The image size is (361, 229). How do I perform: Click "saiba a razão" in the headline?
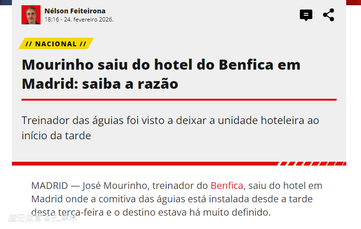(x=130, y=84)
